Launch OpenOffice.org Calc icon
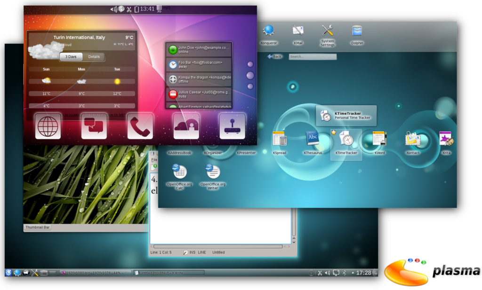 (179, 172)
